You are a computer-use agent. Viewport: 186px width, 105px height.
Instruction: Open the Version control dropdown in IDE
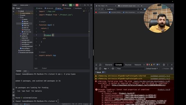[25, 5]
